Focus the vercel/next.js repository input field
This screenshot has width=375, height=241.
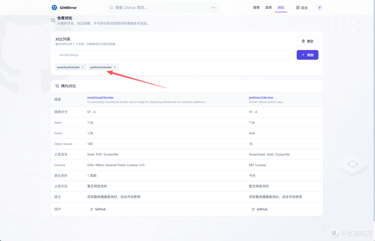point(175,55)
